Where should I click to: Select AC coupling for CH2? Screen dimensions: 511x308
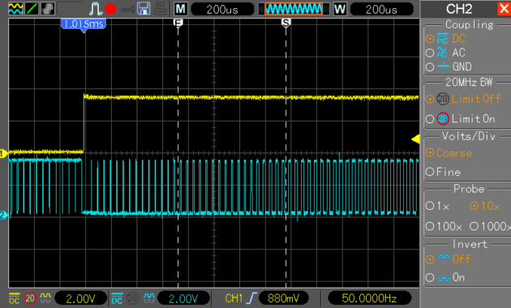click(445, 53)
